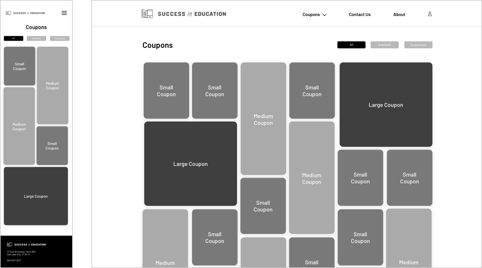Screen dimensions: 482x268
Task: Click the user account icon in desktop header
Action: (x=430, y=14)
